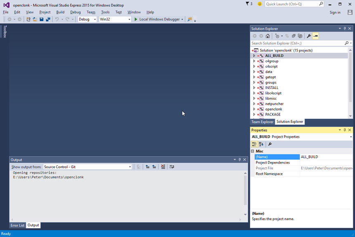355x237 pixels.
Task: Switch to the Solution Explorer tab
Action: [289, 122]
